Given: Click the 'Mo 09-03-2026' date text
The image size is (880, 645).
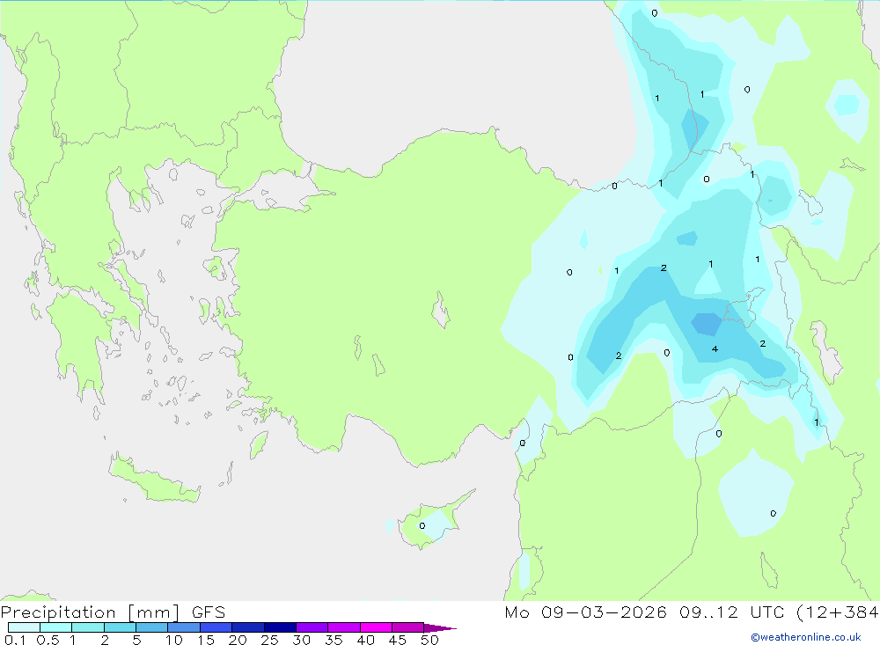Looking at the screenshot, I should coord(585,612).
